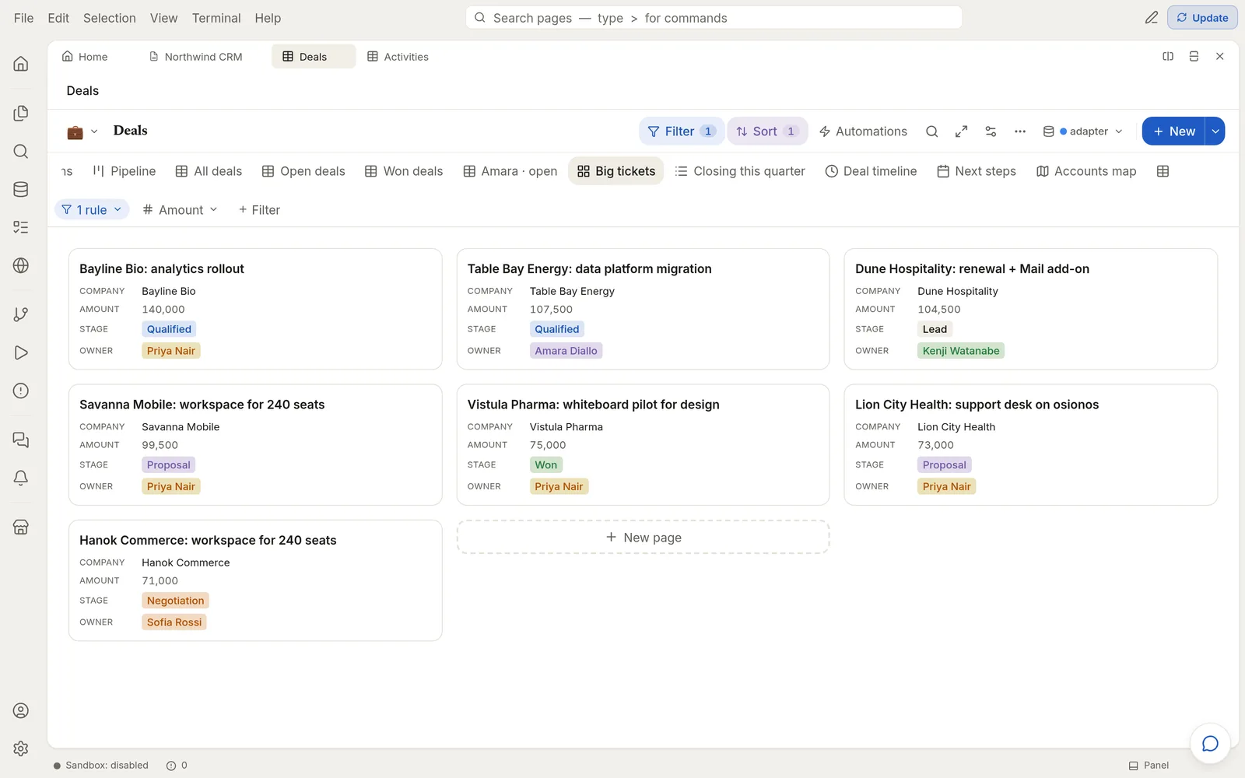This screenshot has width=1245, height=778.
Task: Switch to the Activities tab
Action: click(x=398, y=57)
